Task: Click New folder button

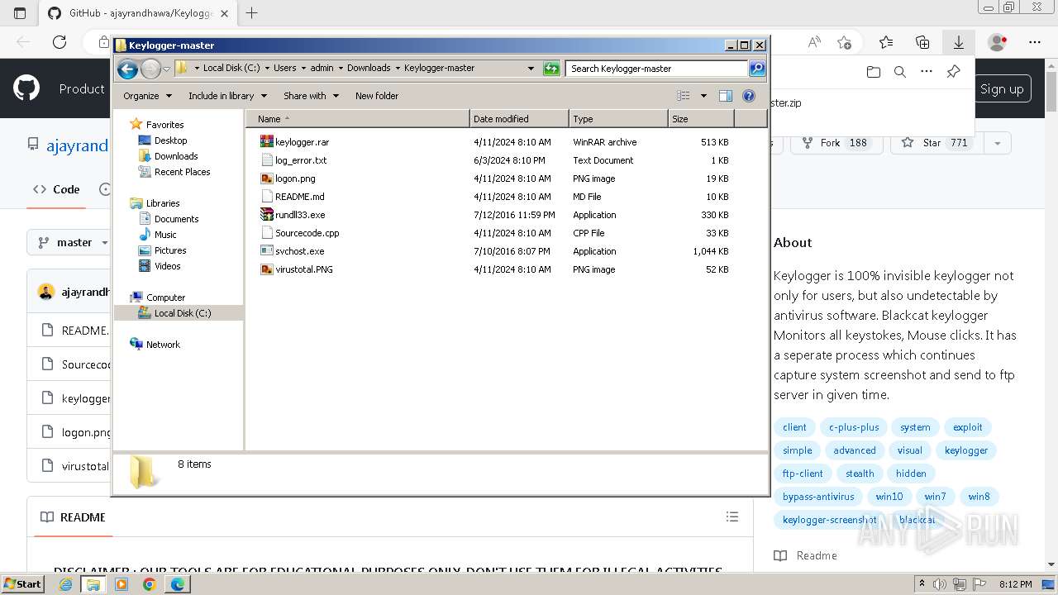Action: point(376,96)
